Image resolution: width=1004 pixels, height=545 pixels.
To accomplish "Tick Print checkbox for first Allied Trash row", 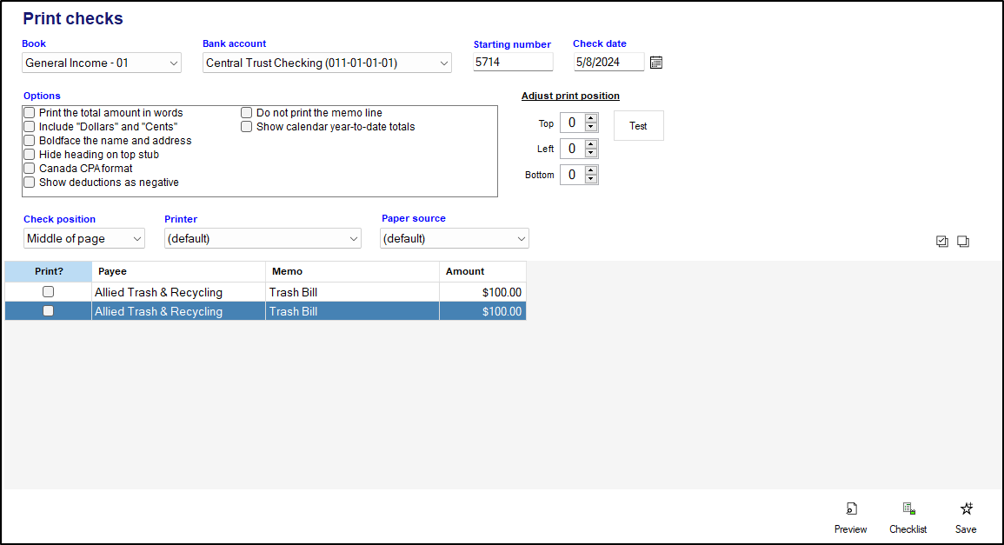I will pyautogui.click(x=49, y=292).
